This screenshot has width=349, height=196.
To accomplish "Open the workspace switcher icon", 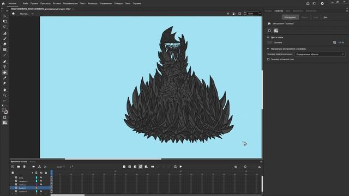I will (314, 4).
